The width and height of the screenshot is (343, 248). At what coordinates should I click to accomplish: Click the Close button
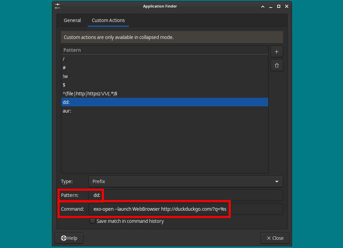[x=274, y=238]
